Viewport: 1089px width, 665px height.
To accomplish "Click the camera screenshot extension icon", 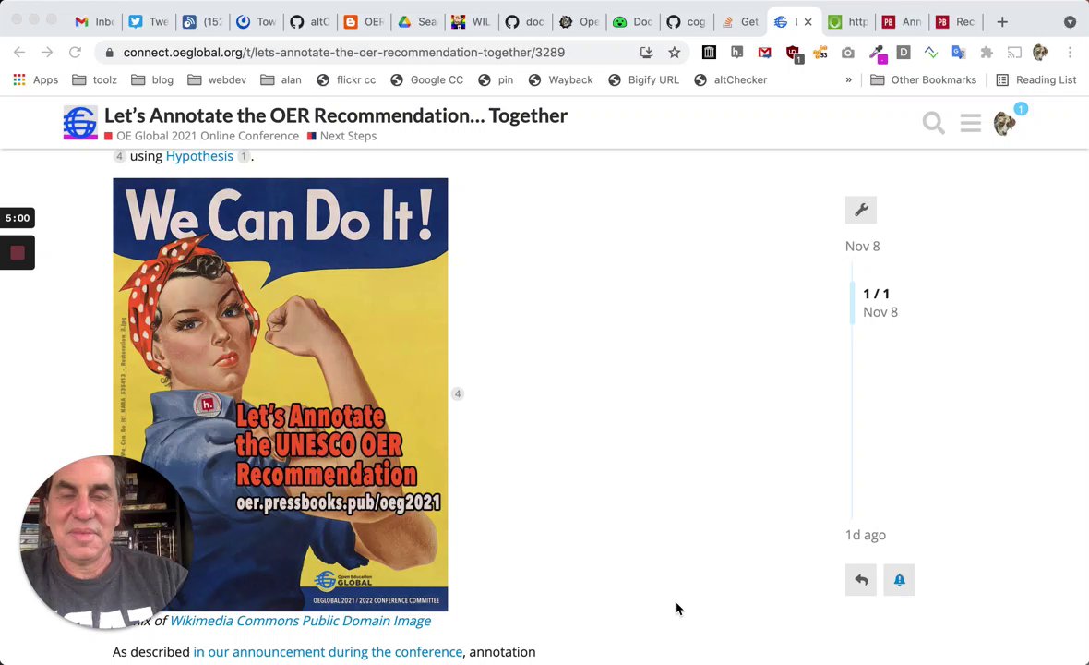I will pyautogui.click(x=848, y=52).
